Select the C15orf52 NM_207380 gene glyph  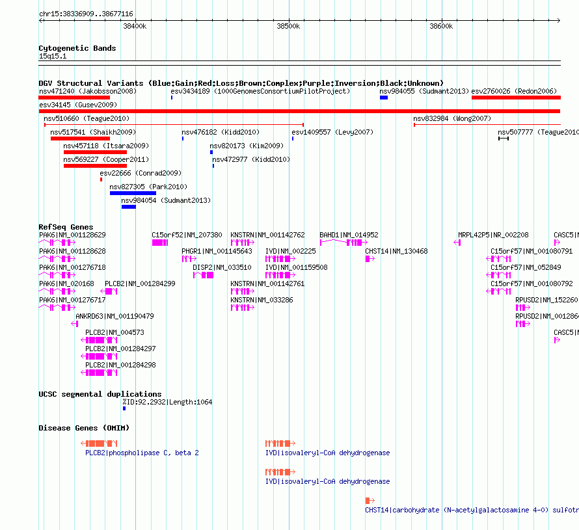[160, 243]
